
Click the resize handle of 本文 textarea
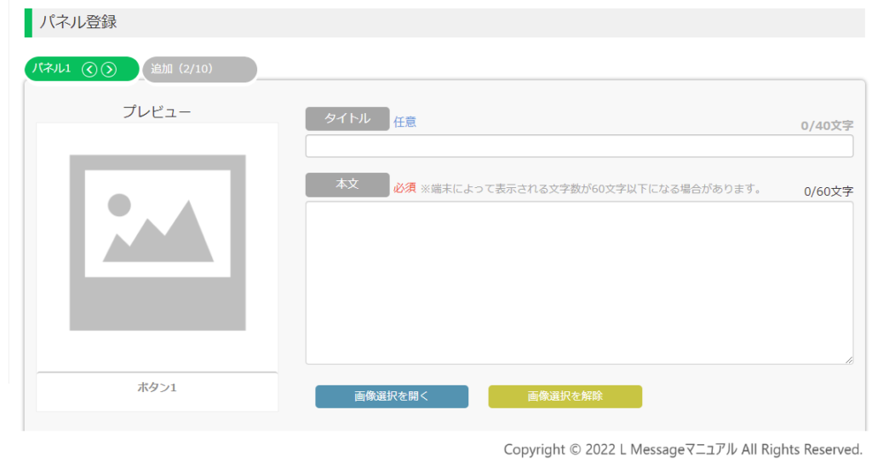849,360
